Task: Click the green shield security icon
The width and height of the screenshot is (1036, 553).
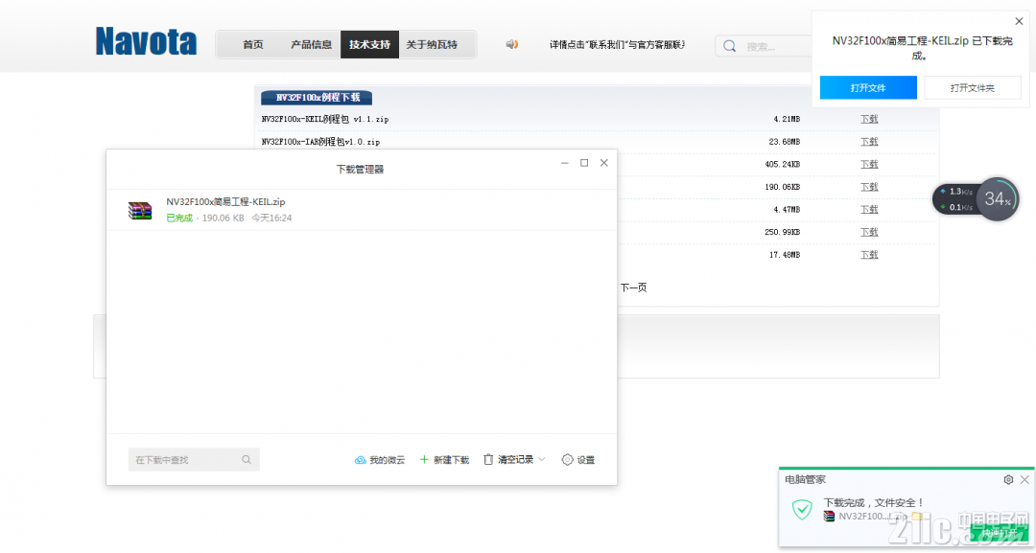Action: tap(802, 510)
